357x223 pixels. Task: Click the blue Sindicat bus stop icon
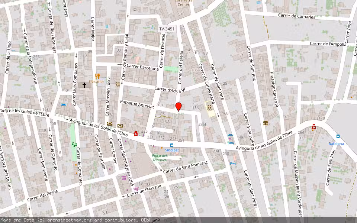coord(171,145)
